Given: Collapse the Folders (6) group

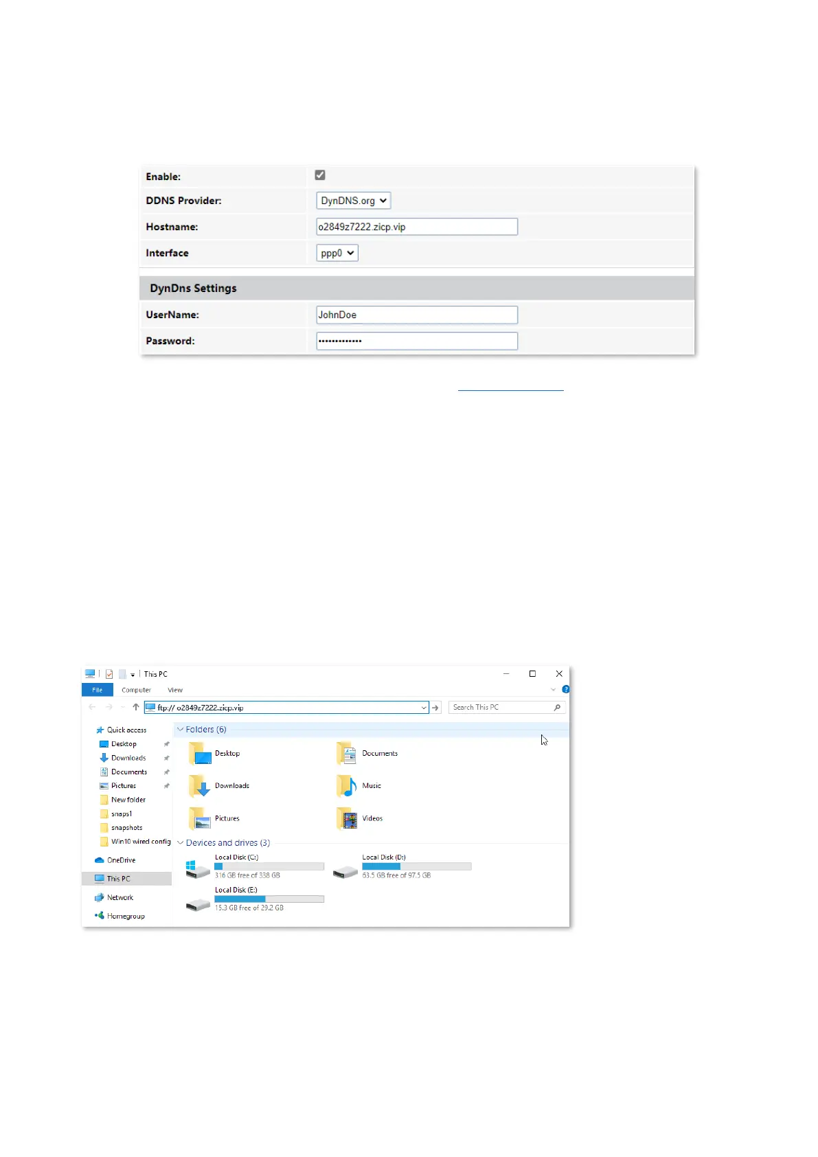Looking at the screenshot, I should point(181,730).
